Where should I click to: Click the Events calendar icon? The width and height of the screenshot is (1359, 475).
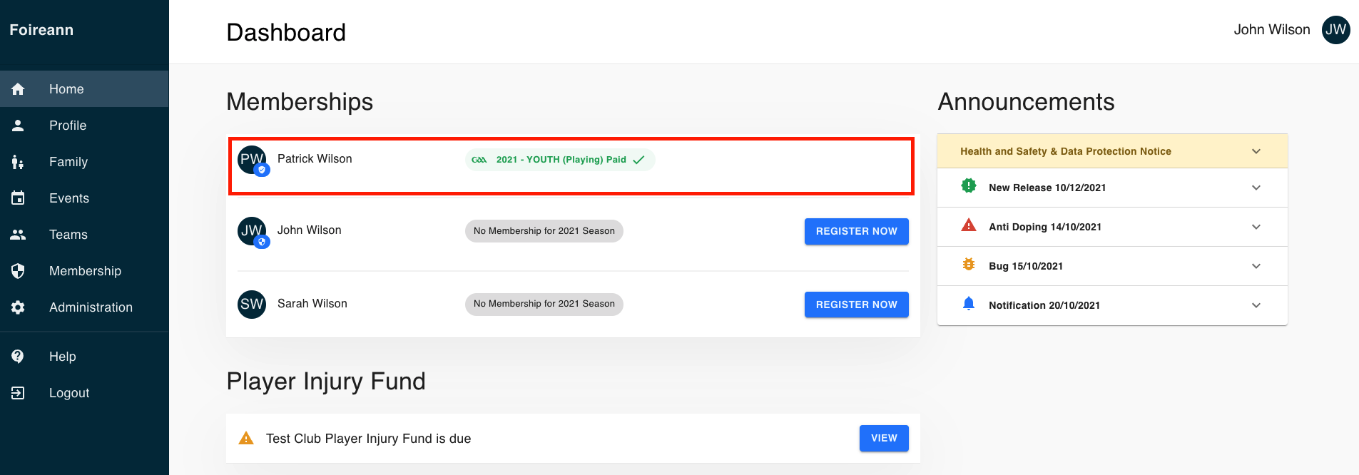pyautogui.click(x=18, y=198)
